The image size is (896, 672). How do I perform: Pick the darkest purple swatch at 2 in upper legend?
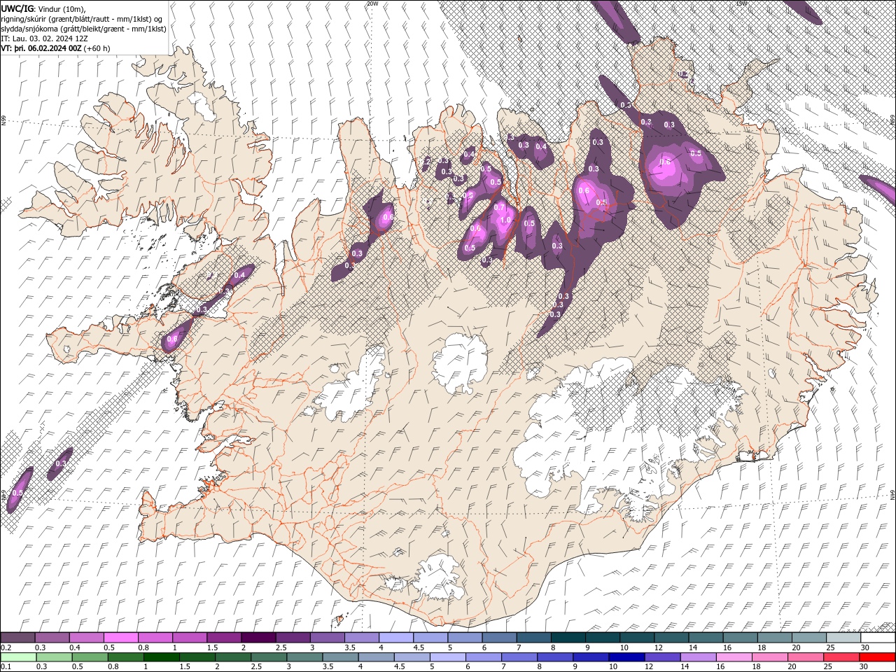pyautogui.click(x=258, y=638)
